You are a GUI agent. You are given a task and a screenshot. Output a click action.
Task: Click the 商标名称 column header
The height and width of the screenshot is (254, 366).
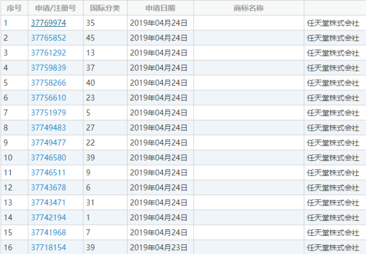click(249, 8)
